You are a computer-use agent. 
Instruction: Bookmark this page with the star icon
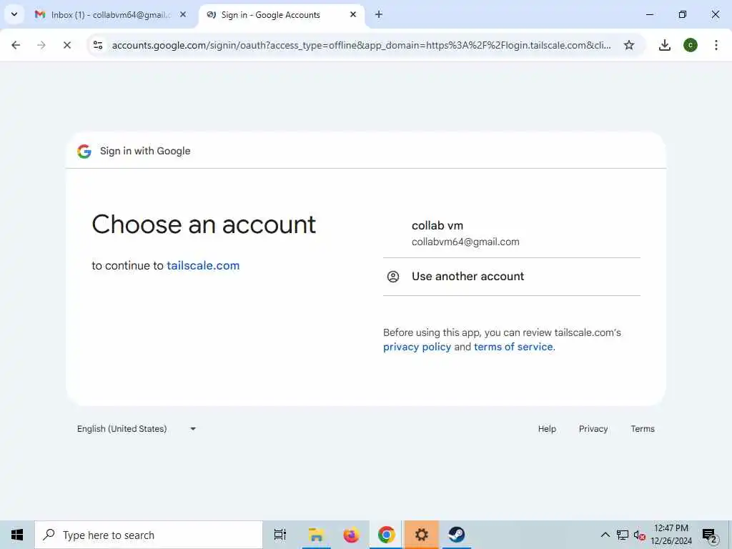(x=629, y=45)
